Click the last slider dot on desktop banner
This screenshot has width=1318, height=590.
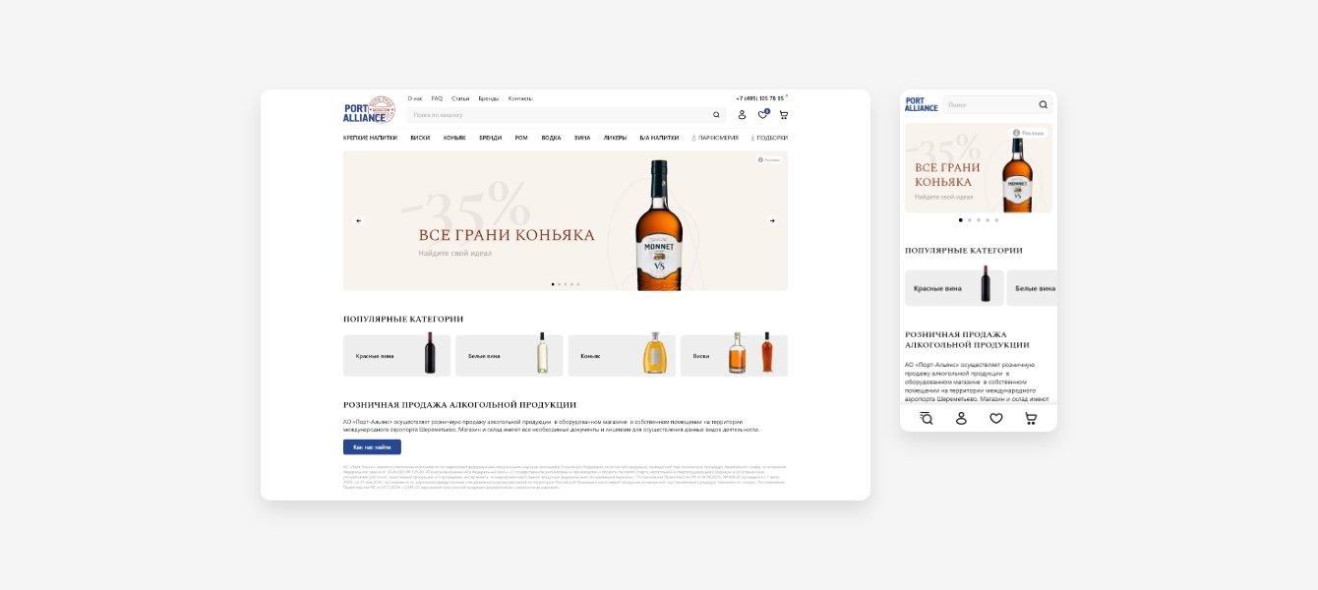[578, 284]
